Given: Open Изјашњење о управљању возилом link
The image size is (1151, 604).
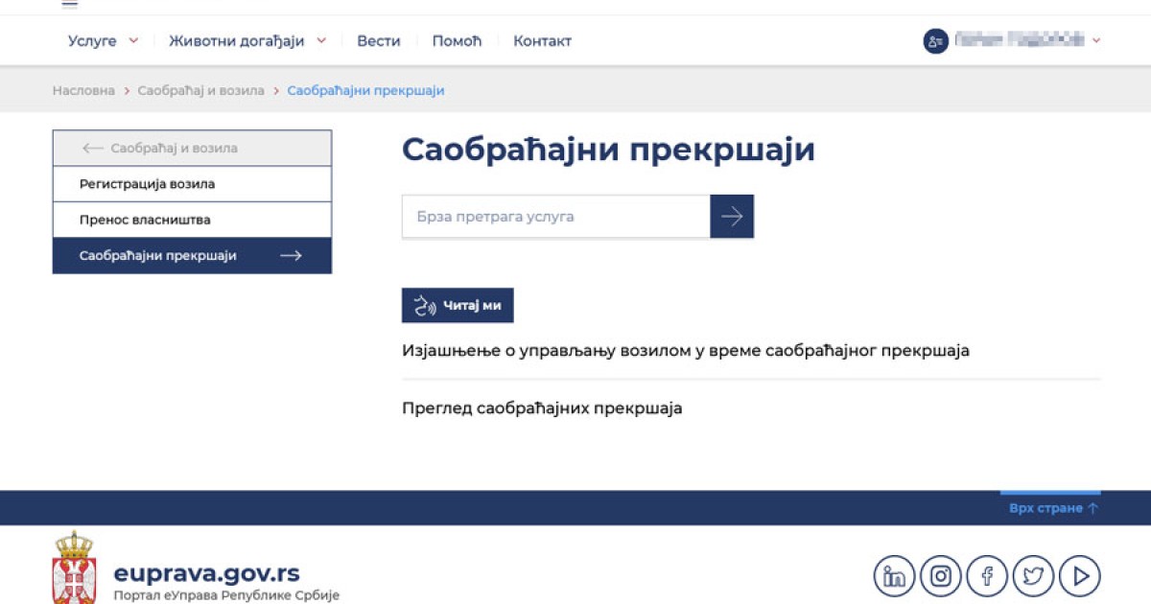Looking at the screenshot, I should tap(685, 351).
